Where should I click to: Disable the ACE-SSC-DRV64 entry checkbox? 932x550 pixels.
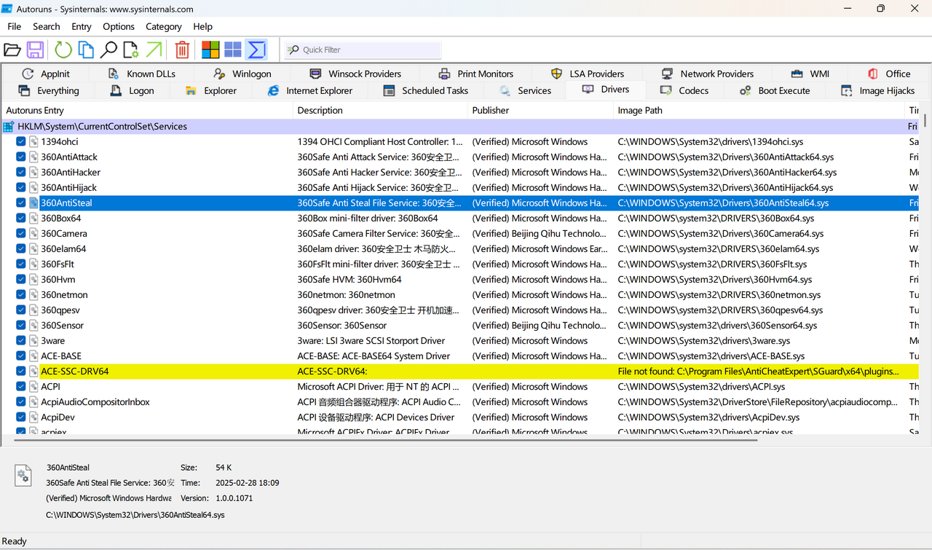21,372
